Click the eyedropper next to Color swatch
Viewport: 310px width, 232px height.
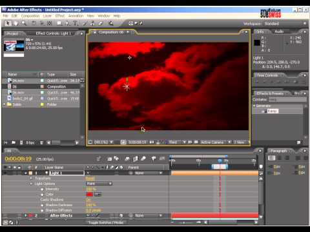(x=98, y=195)
